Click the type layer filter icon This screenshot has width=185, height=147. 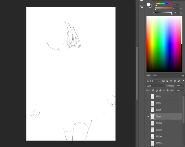point(171,81)
